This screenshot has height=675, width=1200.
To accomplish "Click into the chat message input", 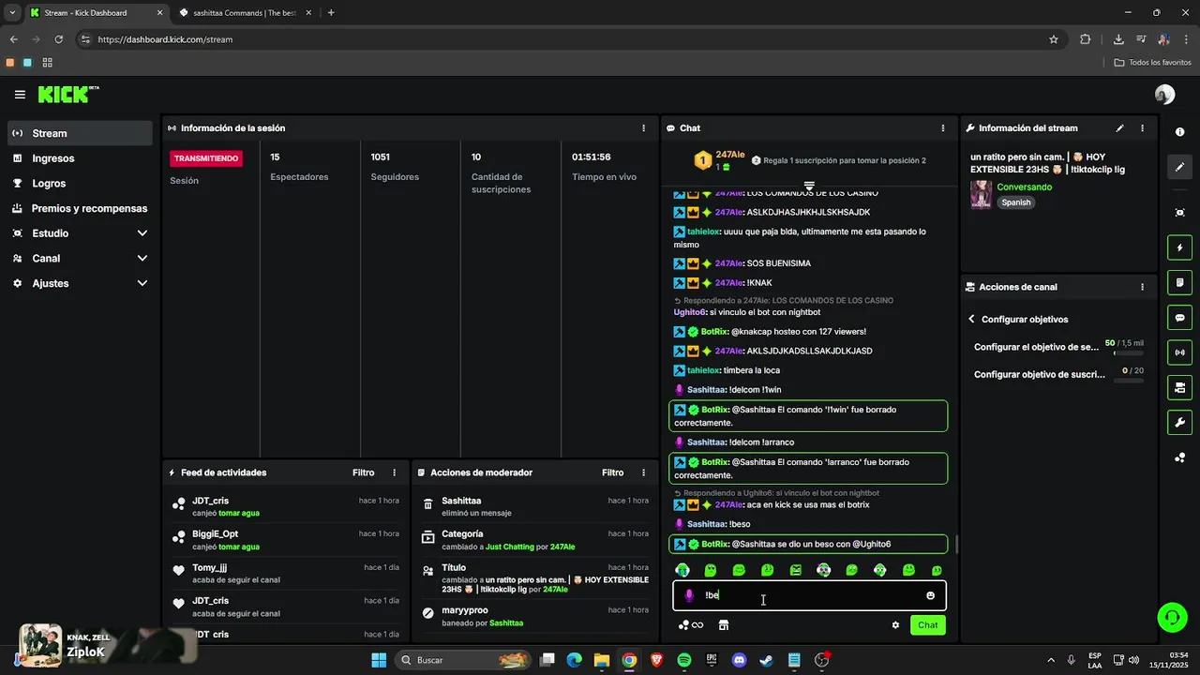I will 809,595.
